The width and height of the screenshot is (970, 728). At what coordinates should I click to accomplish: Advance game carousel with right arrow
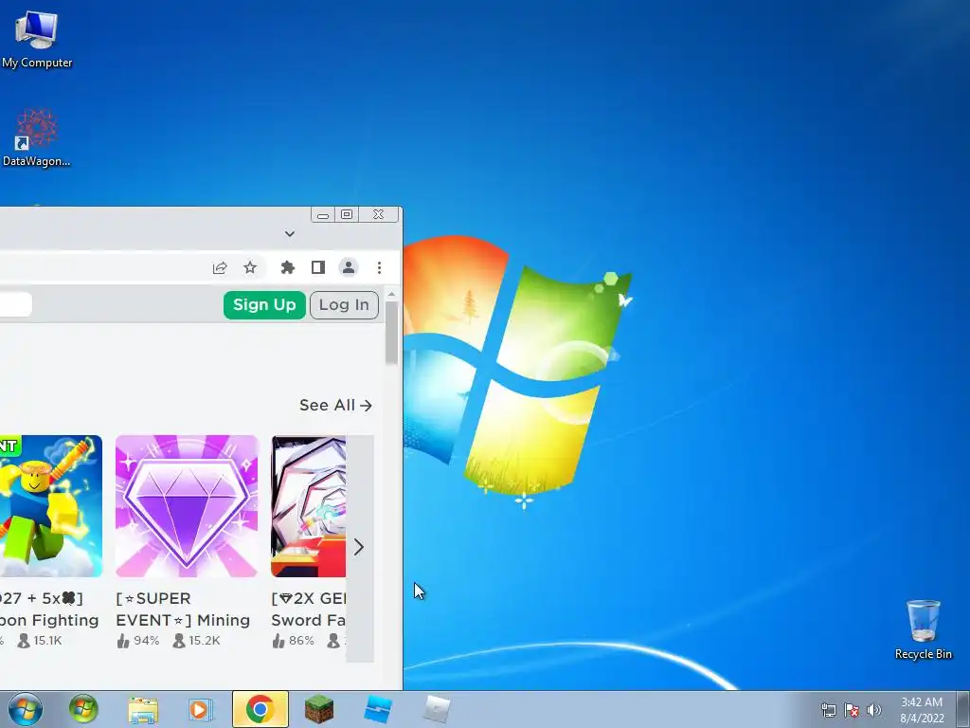pos(359,547)
